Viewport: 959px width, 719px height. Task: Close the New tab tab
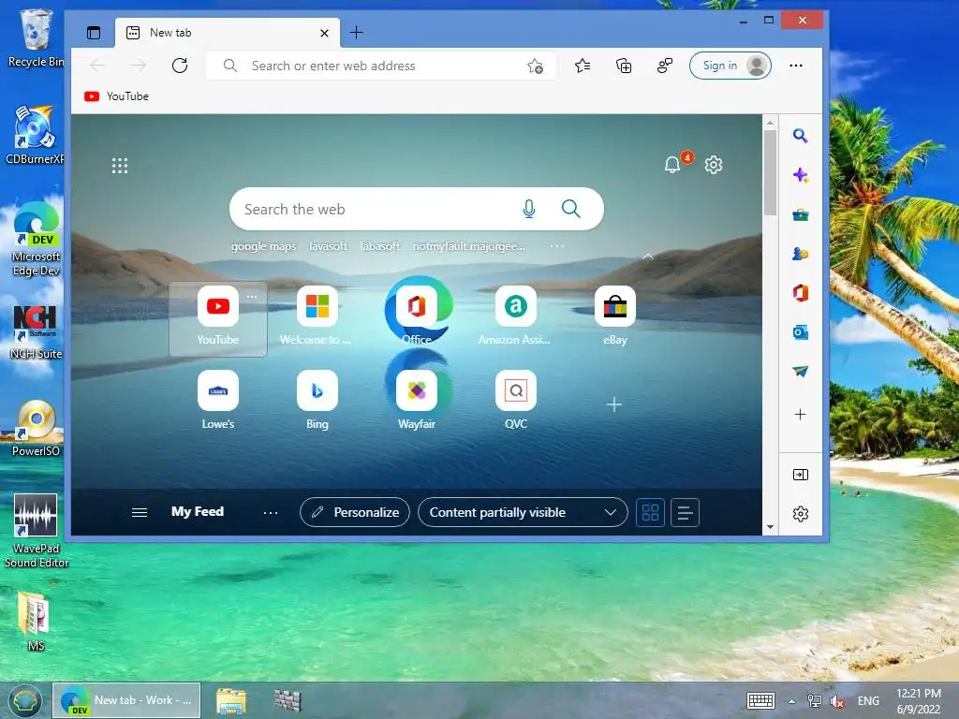(x=324, y=33)
